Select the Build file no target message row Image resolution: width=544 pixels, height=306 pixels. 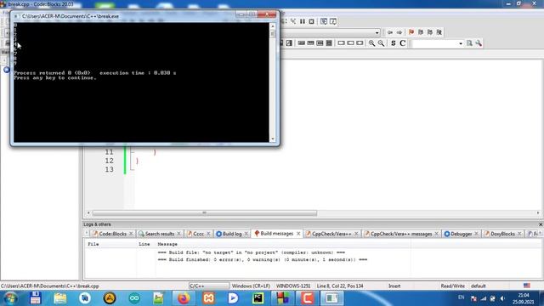[252, 252]
